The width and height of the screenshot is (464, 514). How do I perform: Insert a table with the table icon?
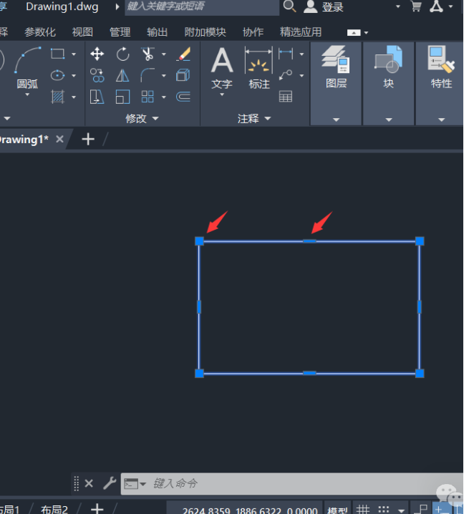tap(286, 97)
